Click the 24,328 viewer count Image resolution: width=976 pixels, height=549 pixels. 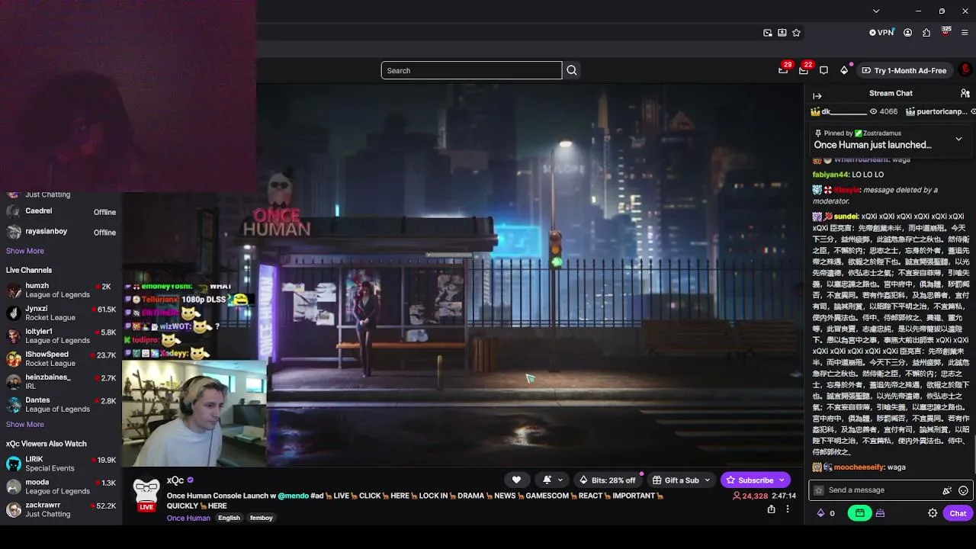click(x=750, y=496)
